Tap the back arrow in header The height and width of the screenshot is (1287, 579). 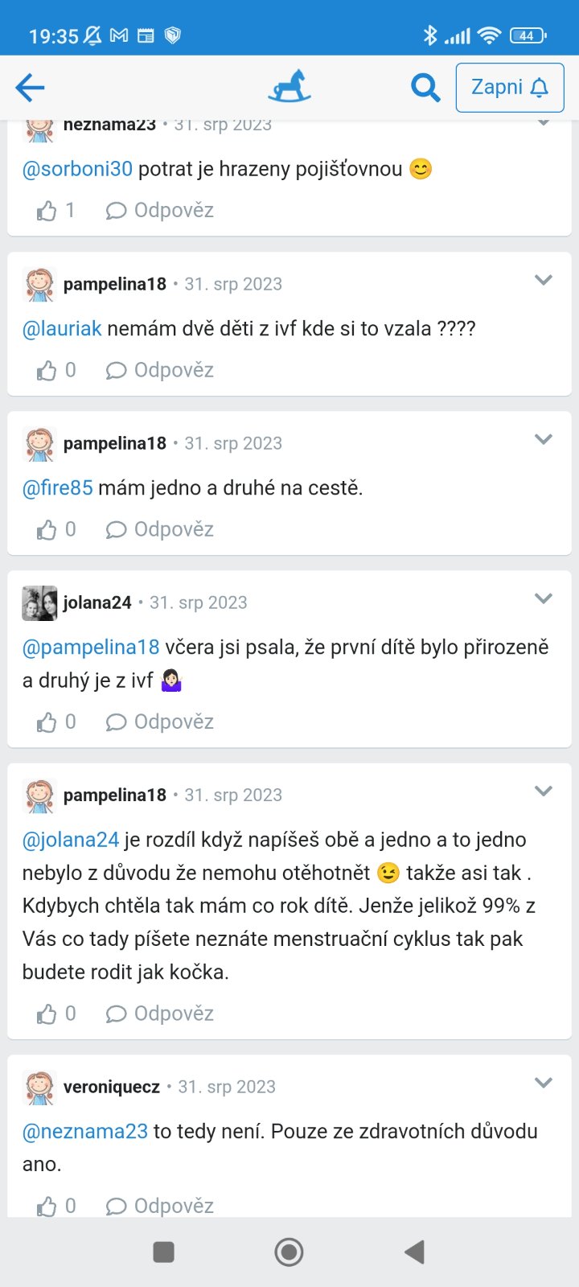click(x=30, y=87)
